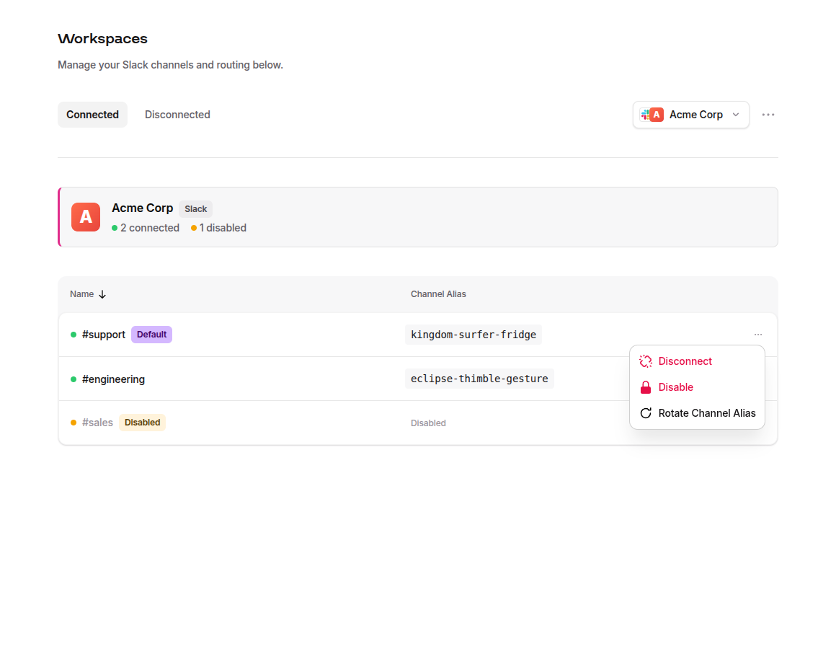The width and height of the screenshot is (836, 649).
Task: Choose Disable from the context menu
Action: [x=698, y=387]
